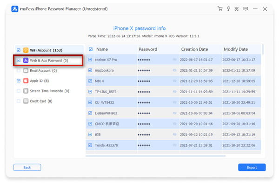This screenshot has height=183, width=279.
Task: Uncheck the LieBaoWiFi962 row checkbox
Action: (x=90, y=113)
